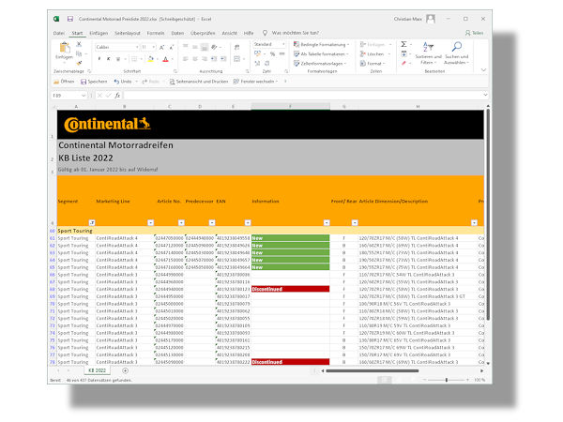Viewport: 563px width, 422px height.
Task: Click the increase indent icon
Action: coord(223,59)
